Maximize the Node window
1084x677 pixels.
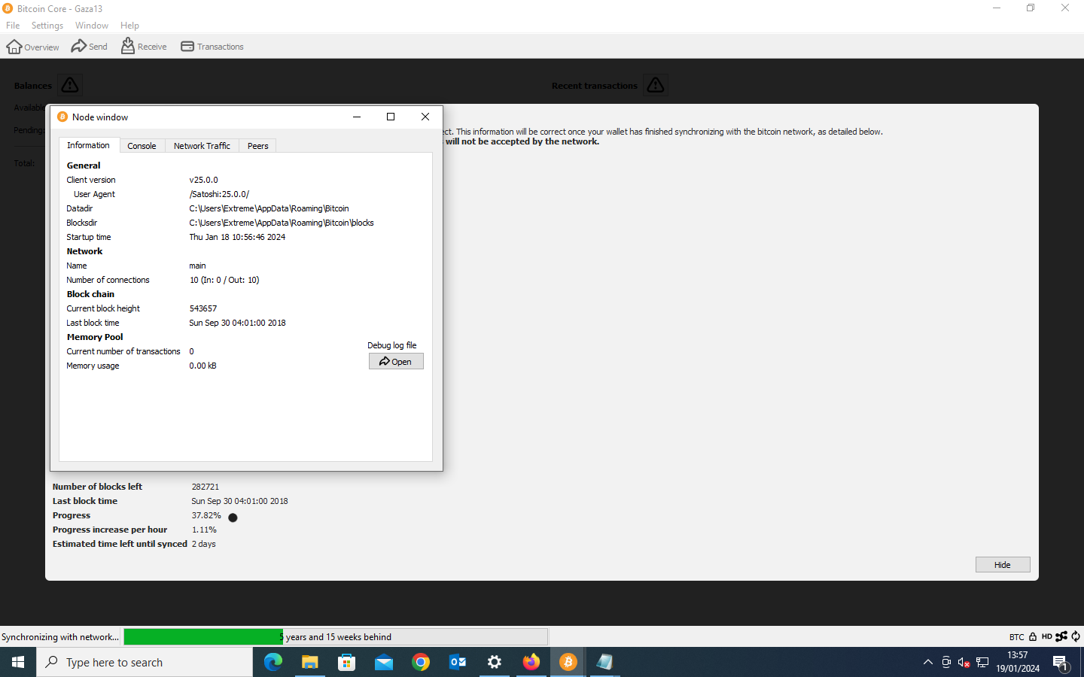391,117
